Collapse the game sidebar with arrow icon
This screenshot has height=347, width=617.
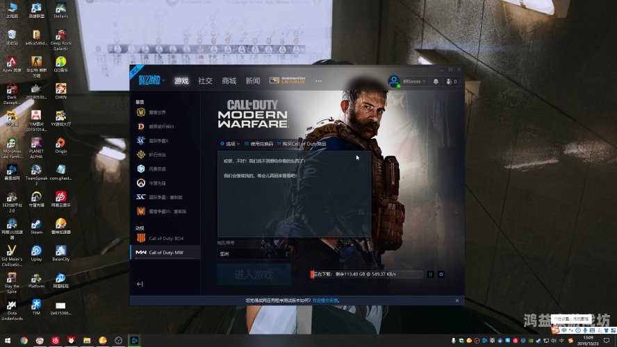coord(140,284)
